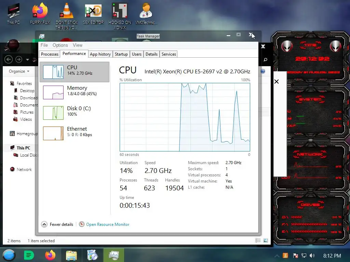Select the CPU performance graph thumbnail
The width and height of the screenshot is (350, 262).
point(53,72)
